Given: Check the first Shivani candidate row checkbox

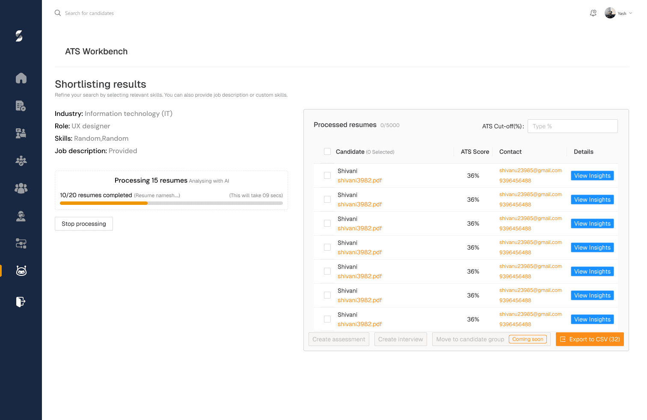Looking at the screenshot, I should point(327,175).
